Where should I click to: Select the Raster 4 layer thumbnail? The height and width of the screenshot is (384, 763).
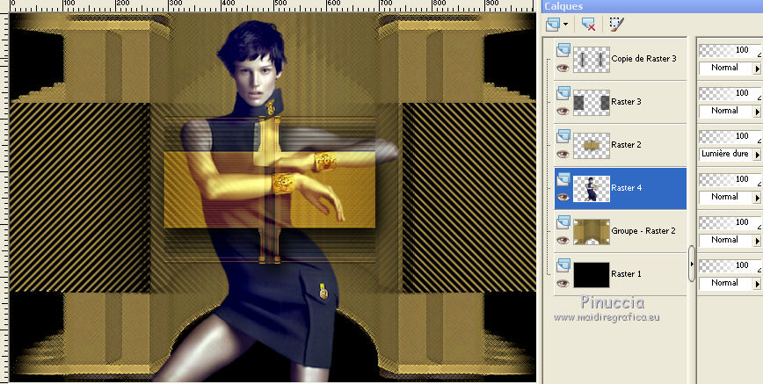(592, 189)
